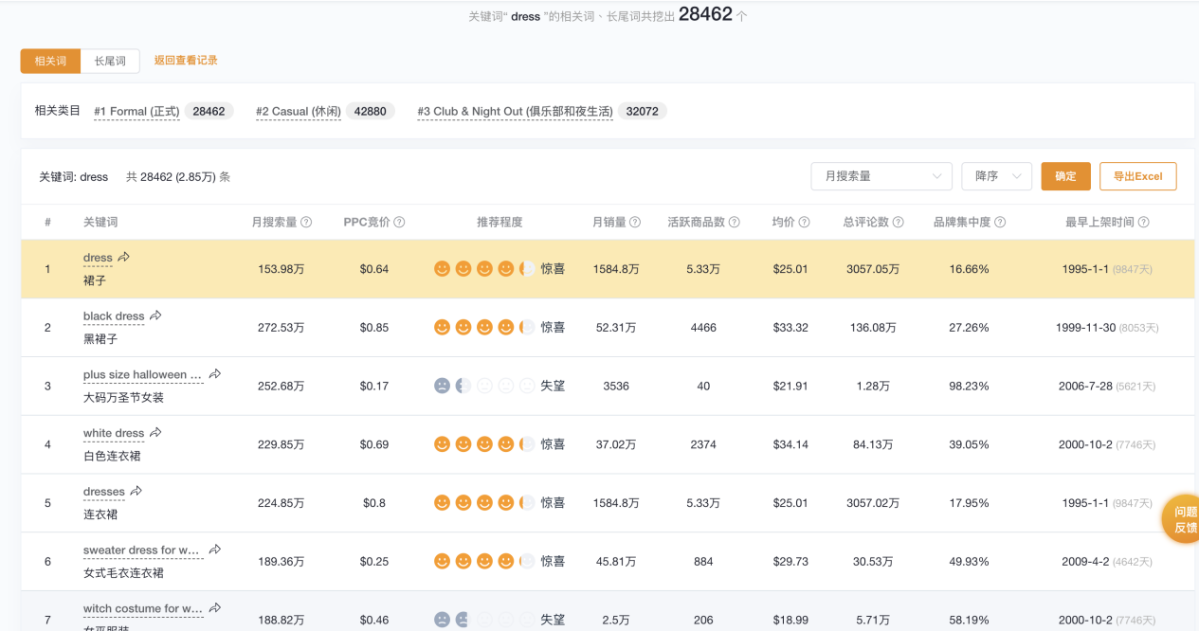Click help icon next to 活跃商品数 header
The height and width of the screenshot is (631, 1199).
(x=735, y=223)
